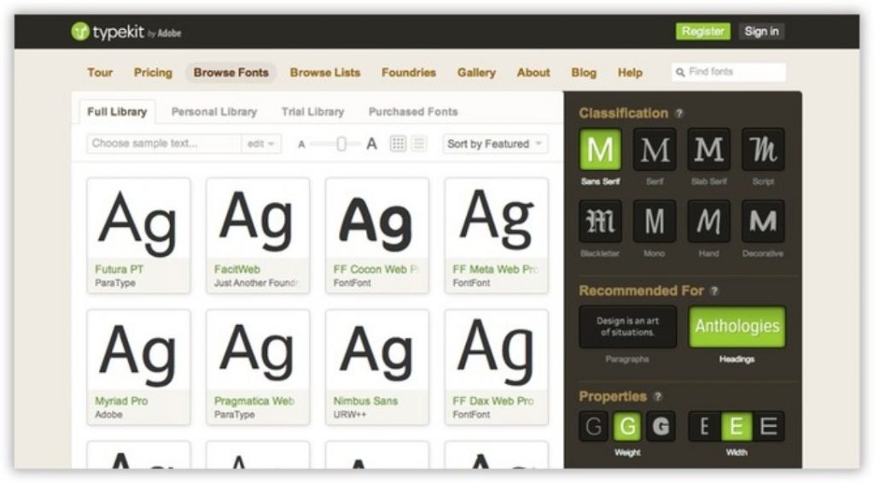
Task: Click the search magnifier icon
Action: click(680, 72)
